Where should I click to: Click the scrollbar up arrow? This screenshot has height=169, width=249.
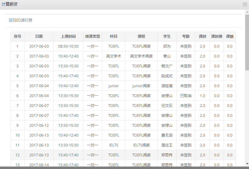pyautogui.click(x=247, y=12)
